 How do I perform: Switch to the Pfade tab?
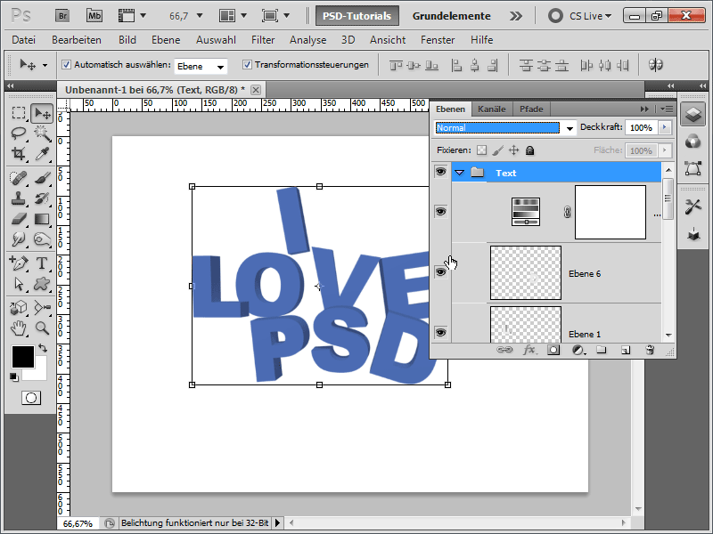coord(531,109)
